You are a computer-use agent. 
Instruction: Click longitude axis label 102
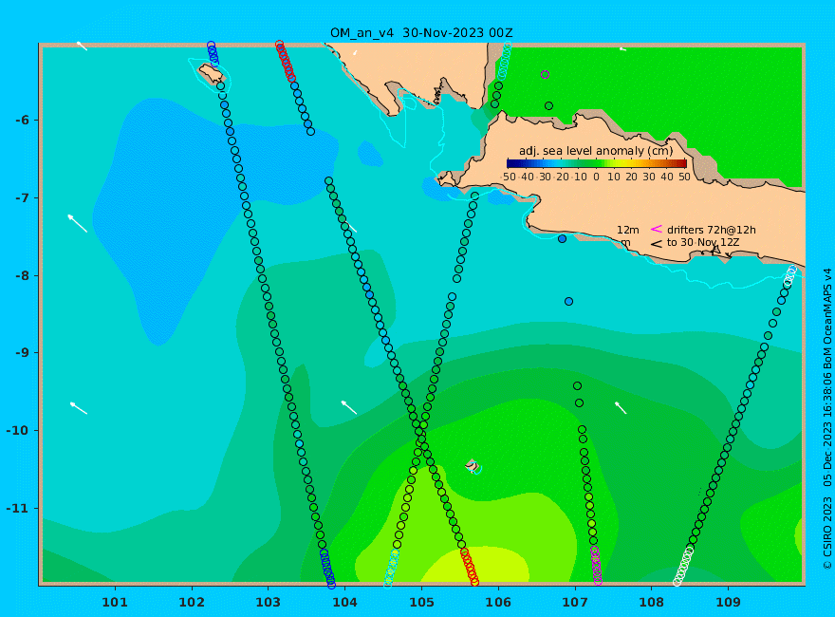click(x=191, y=603)
